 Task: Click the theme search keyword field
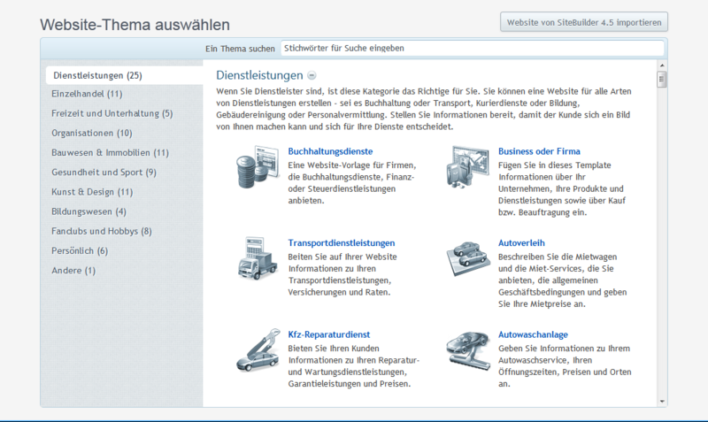[x=473, y=49]
